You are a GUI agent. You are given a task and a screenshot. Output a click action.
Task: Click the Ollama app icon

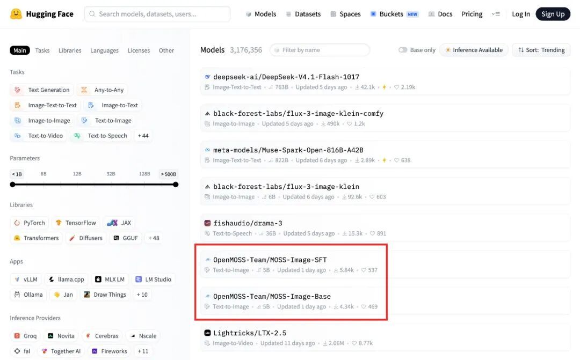click(x=17, y=295)
